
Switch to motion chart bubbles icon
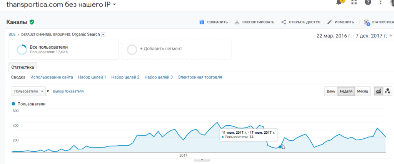[387, 92]
